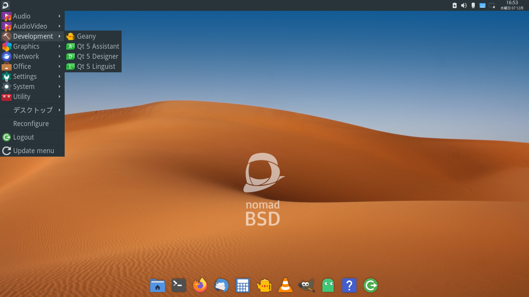Launch Thunderbird mail from the dock
Screen dimensions: 529x297
(x=222, y=285)
